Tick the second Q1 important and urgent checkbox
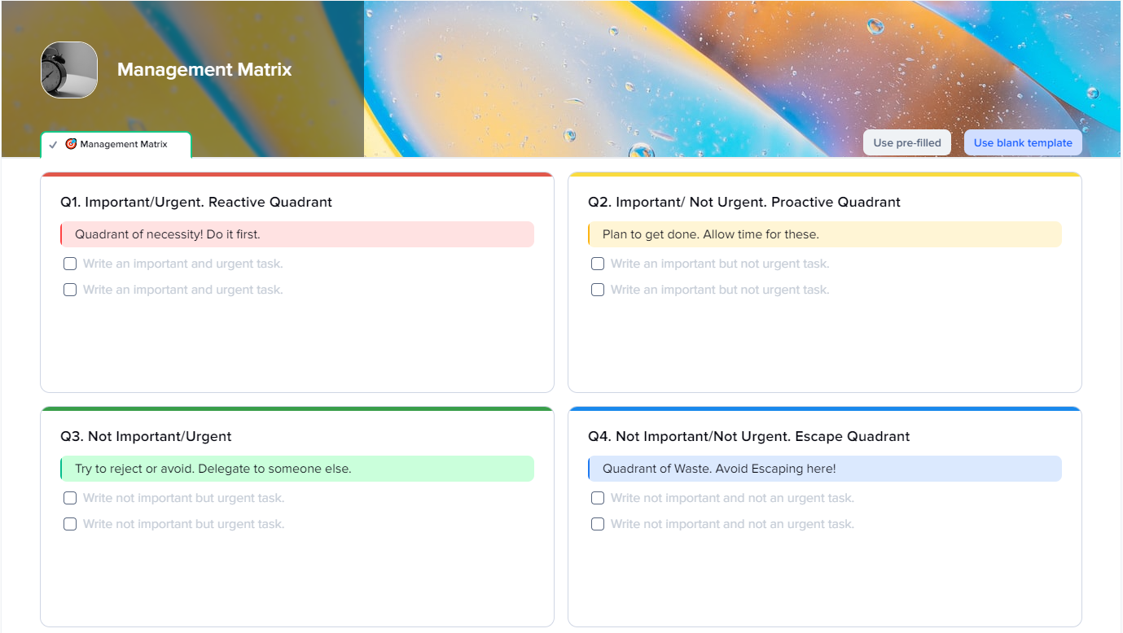The height and width of the screenshot is (633, 1123). (x=70, y=290)
